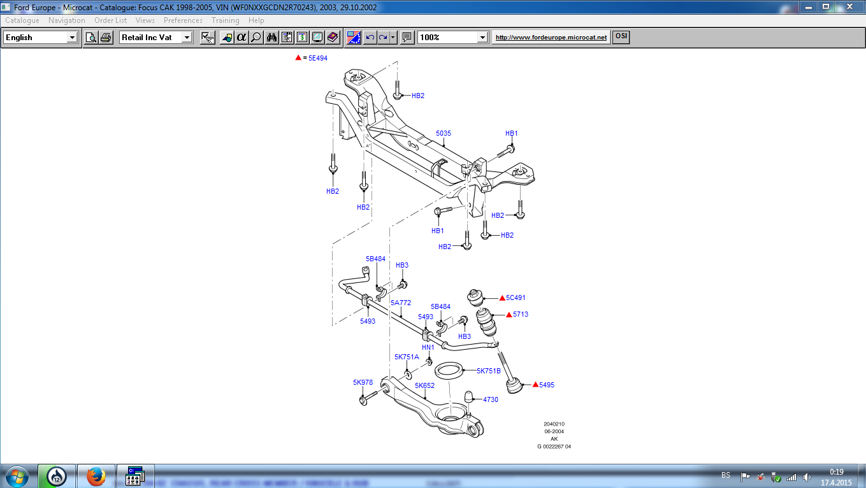Click the printer icon to print
Viewport: 866px width, 488px height.
point(106,38)
